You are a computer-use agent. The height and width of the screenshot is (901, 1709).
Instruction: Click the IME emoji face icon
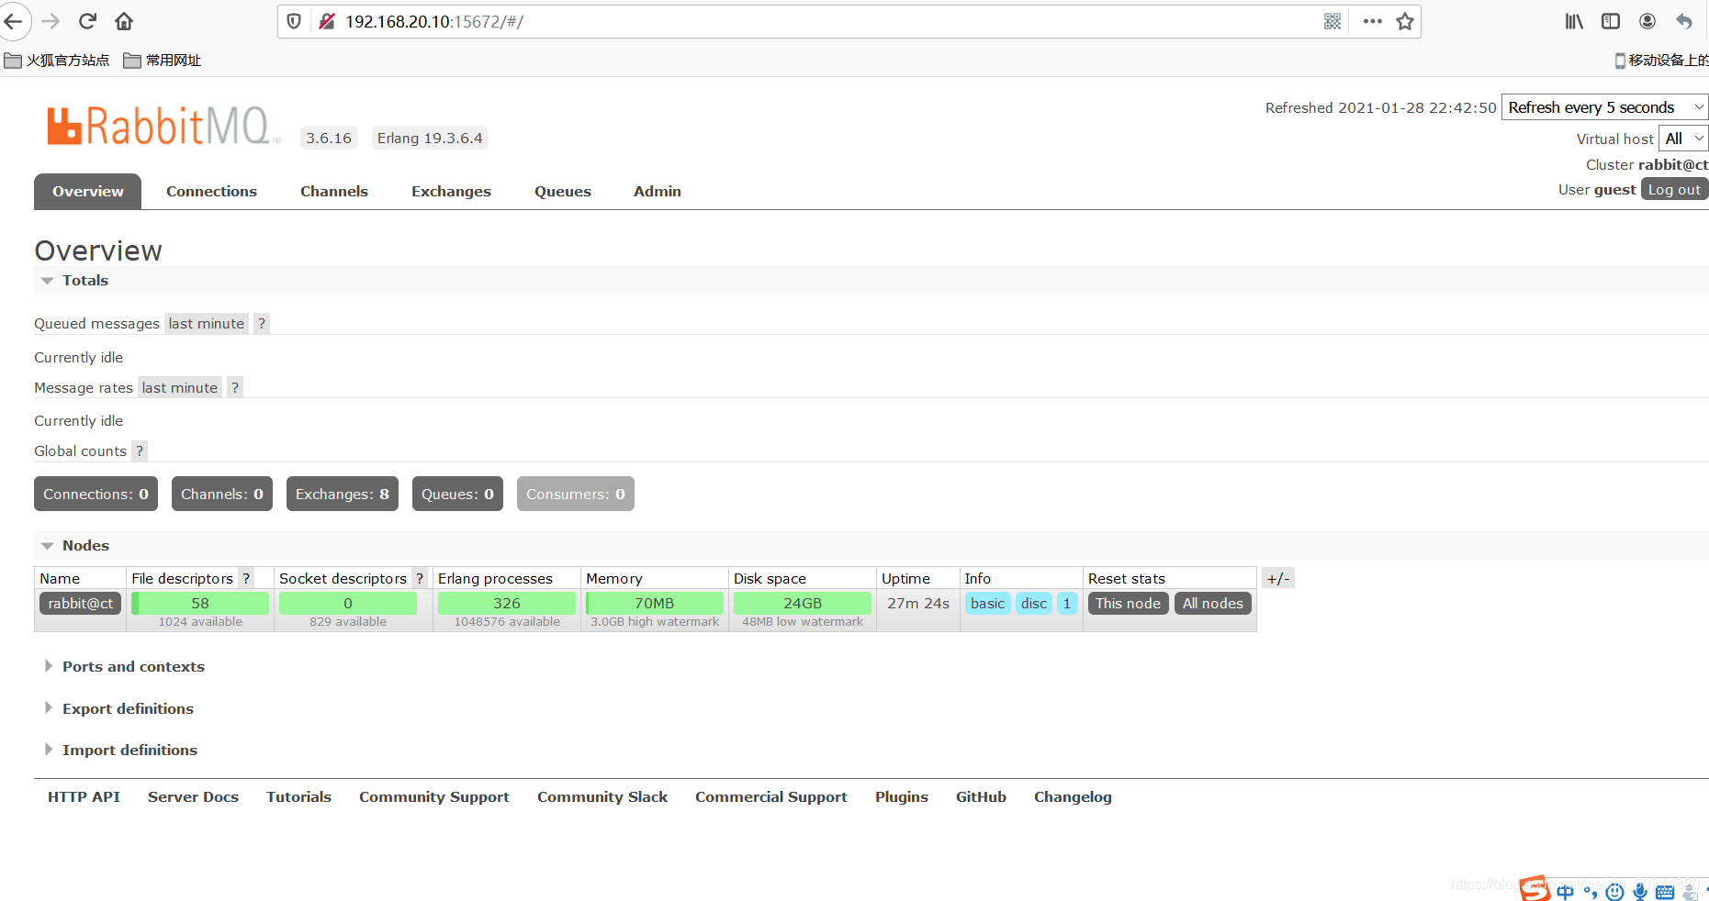coord(1615,892)
